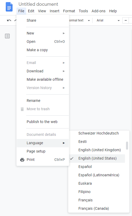Image resolution: width=132 pixels, height=216 pixels.
Task: Open the File menu
Action: tap(21, 11)
